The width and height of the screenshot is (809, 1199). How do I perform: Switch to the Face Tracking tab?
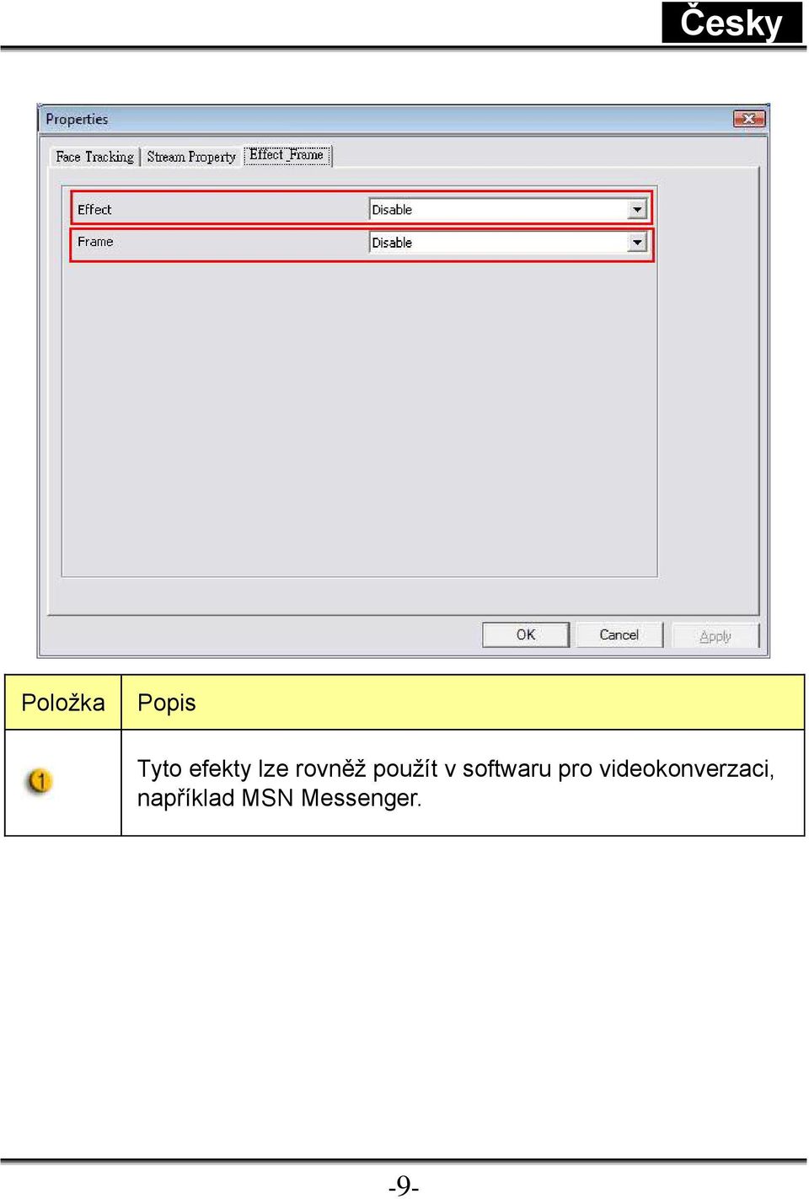(x=94, y=157)
